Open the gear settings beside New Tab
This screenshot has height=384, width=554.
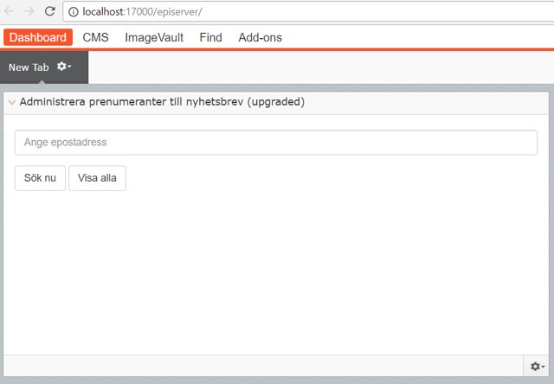[x=64, y=67]
